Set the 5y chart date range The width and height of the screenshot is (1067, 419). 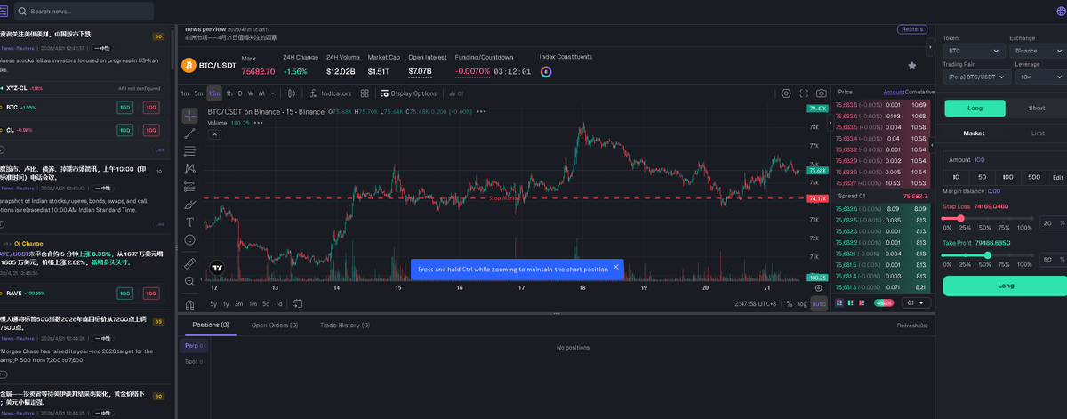[x=213, y=303]
